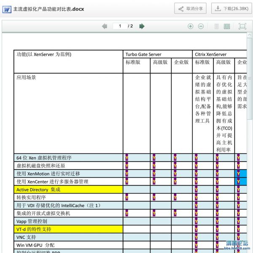Click the highlighted Active Directory 集成 row

pyautogui.click(x=68, y=189)
